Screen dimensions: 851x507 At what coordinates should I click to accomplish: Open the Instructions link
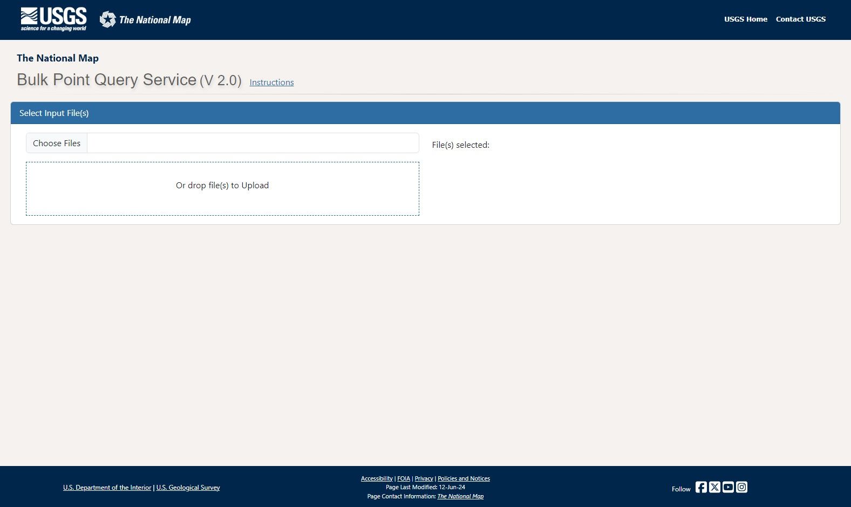[271, 82]
